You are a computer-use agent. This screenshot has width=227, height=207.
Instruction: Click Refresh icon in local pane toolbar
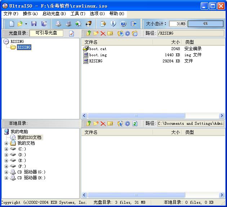pos(135,124)
